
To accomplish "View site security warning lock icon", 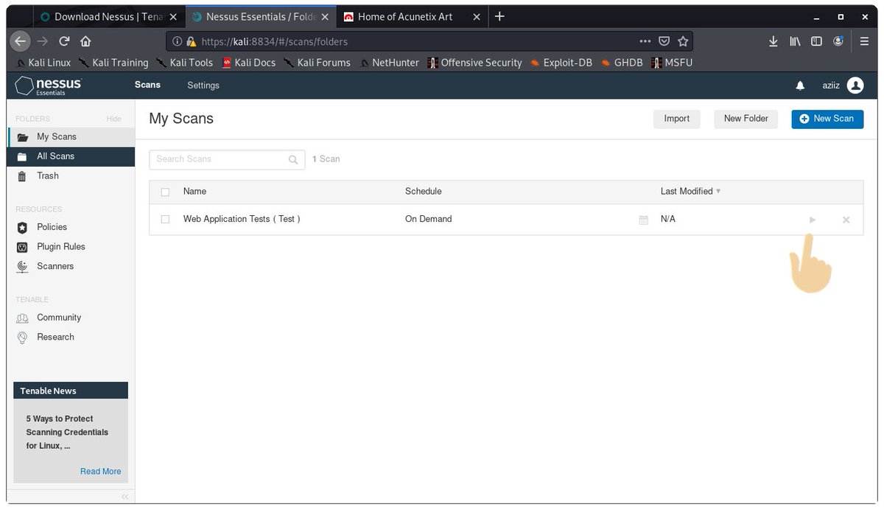I will pyautogui.click(x=192, y=42).
